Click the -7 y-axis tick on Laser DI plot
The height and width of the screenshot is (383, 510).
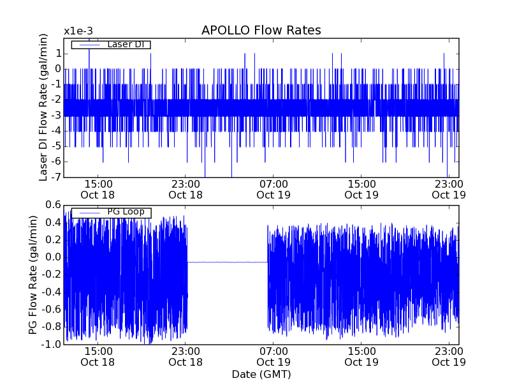pos(55,177)
